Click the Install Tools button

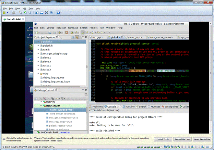click(163, 139)
